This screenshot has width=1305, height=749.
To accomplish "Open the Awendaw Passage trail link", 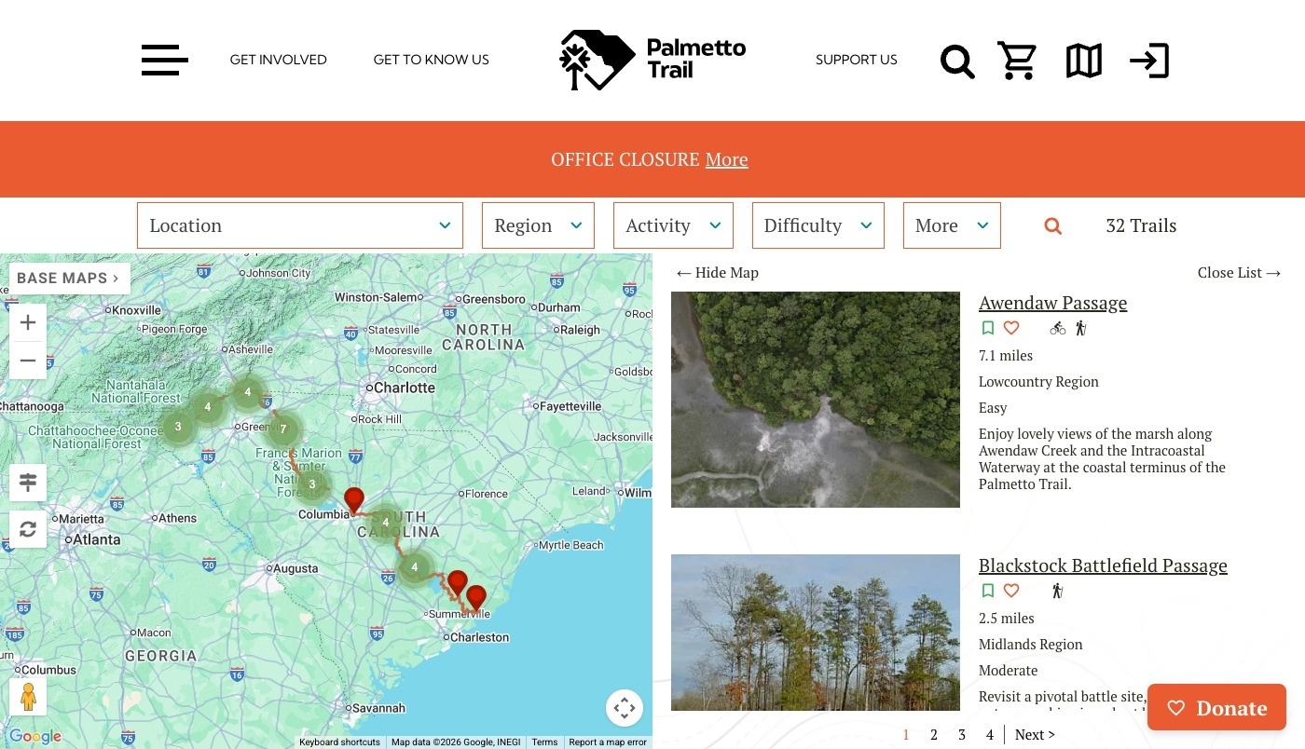I will [1052, 303].
